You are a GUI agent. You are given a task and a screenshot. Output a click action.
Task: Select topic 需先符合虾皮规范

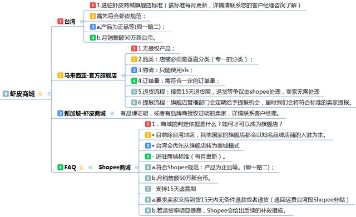tap(121, 16)
